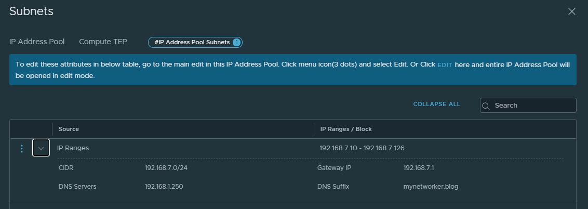Select the IP Ranges source cell
588x209 pixels.
(73, 148)
